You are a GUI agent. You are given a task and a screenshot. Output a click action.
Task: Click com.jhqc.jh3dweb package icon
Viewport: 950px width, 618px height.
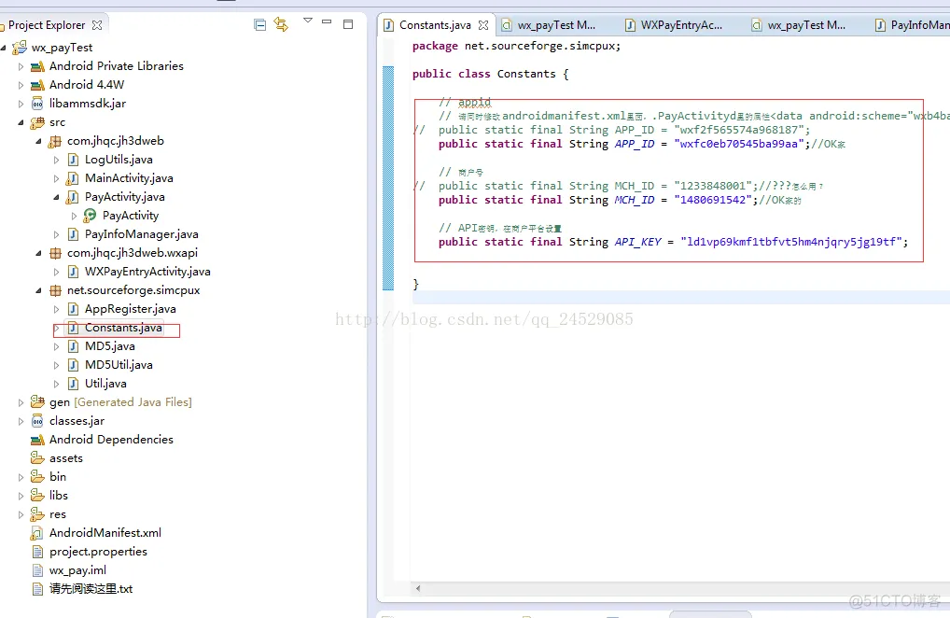click(x=55, y=141)
